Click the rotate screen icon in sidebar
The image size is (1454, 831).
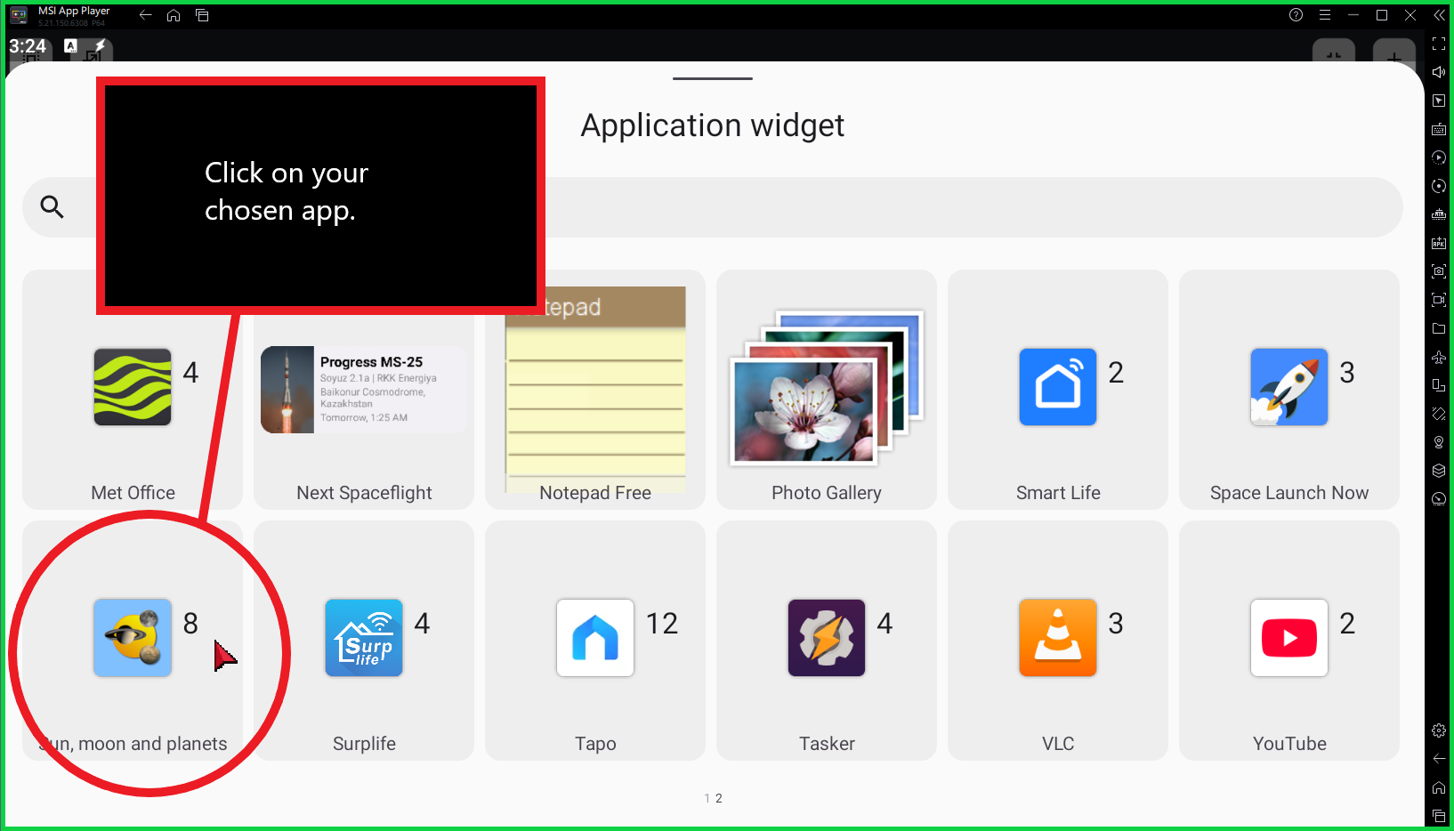point(1439,385)
